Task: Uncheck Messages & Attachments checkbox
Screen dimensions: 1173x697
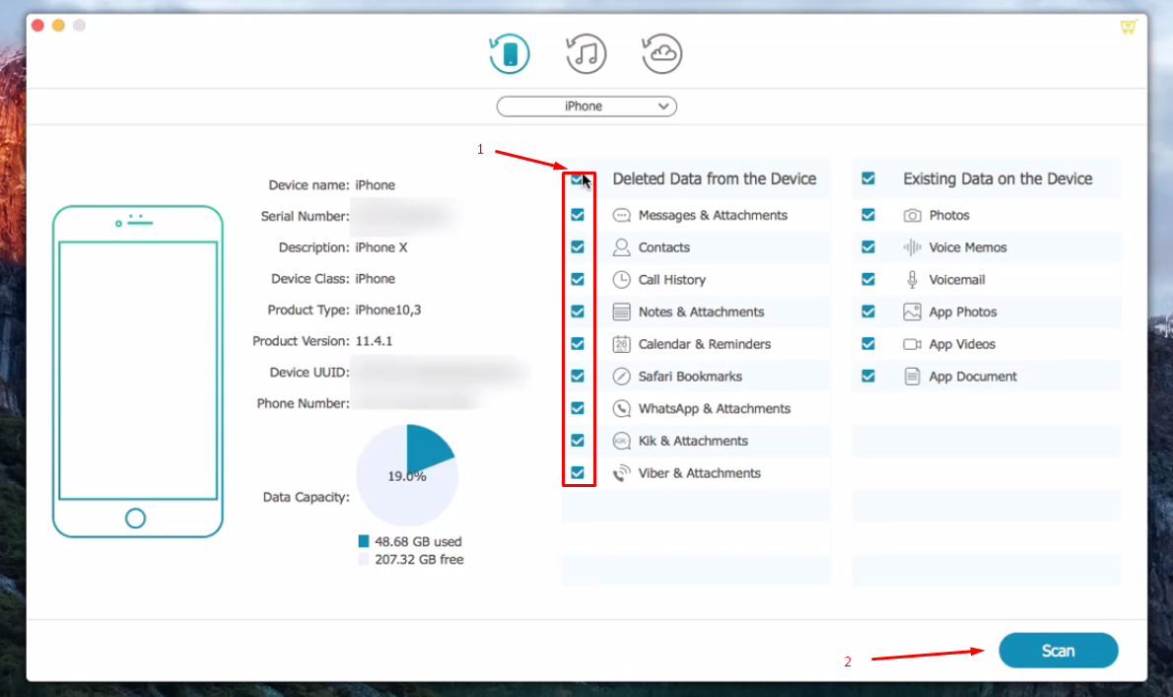Action: (578, 215)
